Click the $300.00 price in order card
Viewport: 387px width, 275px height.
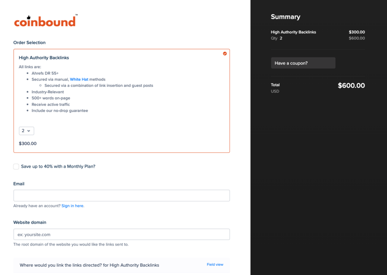(x=28, y=144)
